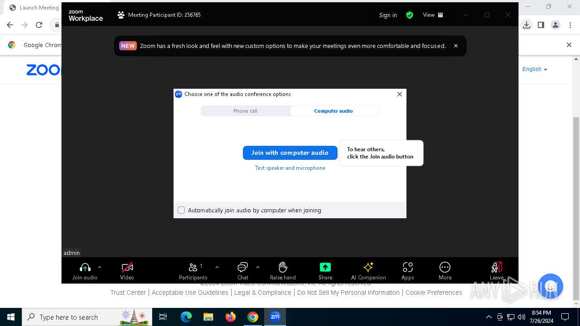Image resolution: width=580 pixels, height=326 pixels.
Task: Switch to the Phone call tab
Action: (245, 111)
